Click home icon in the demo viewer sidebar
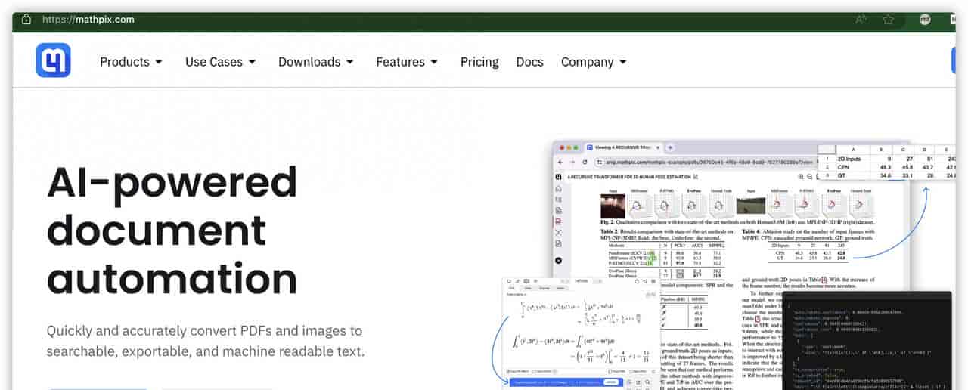 tap(558, 188)
